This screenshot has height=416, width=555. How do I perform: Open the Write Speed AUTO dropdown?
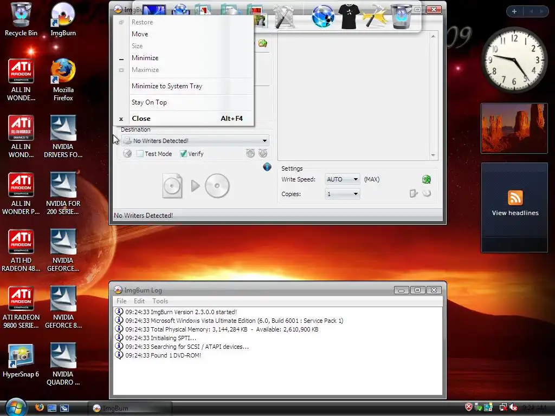[x=343, y=179]
